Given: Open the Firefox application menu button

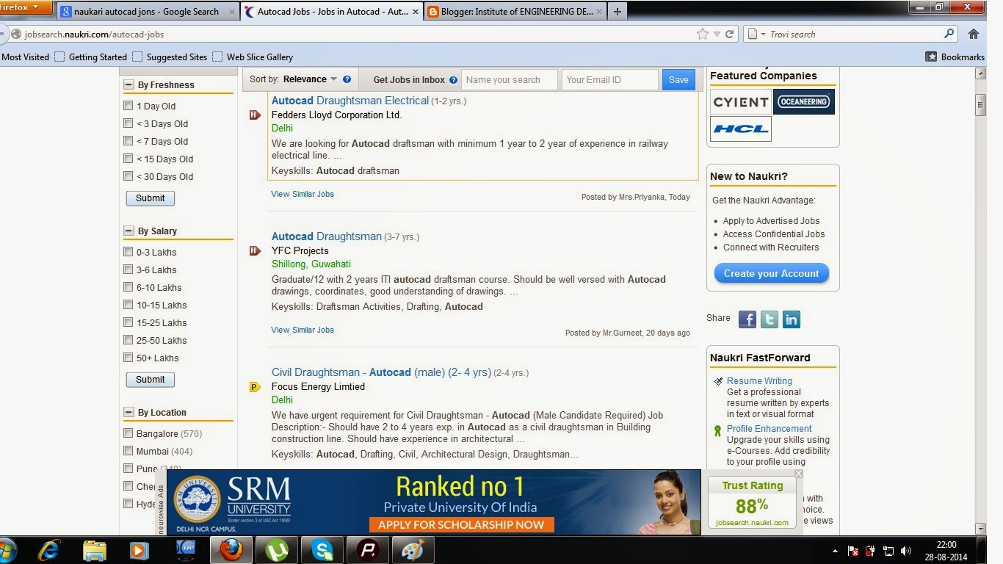Looking at the screenshot, I should click(x=26, y=7).
